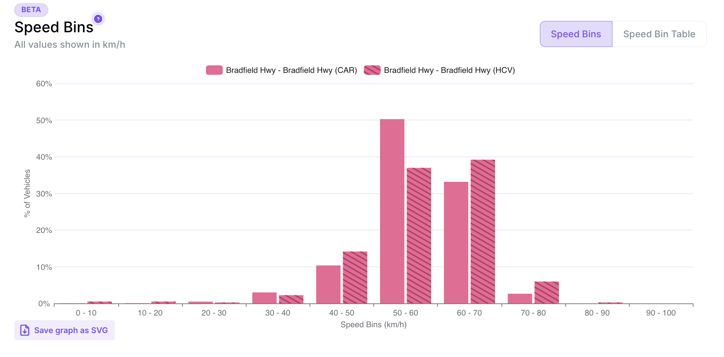
Task: Select the tallest 50 - 60 CAR bar
Action: tap(391, 210)
